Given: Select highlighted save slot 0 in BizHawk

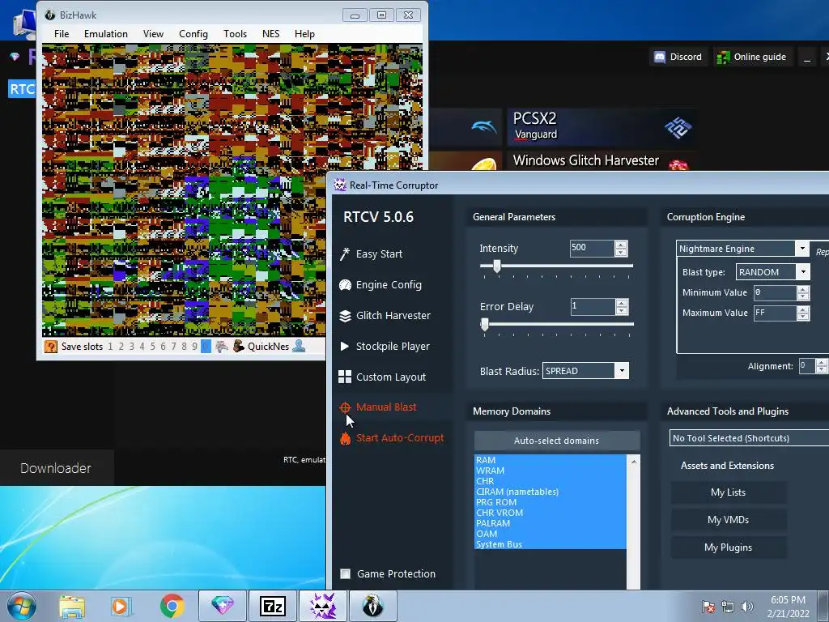Looking at the screenshot, I should [206, 347].
